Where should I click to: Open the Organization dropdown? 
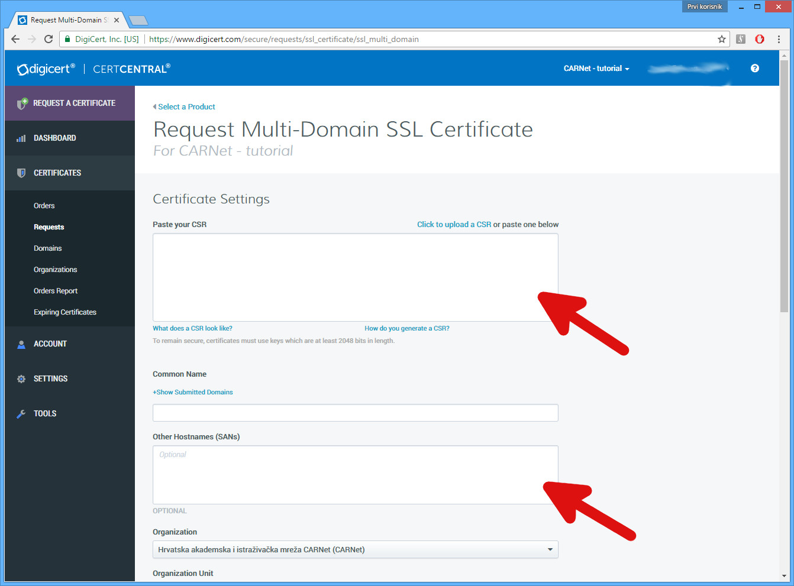356,549
